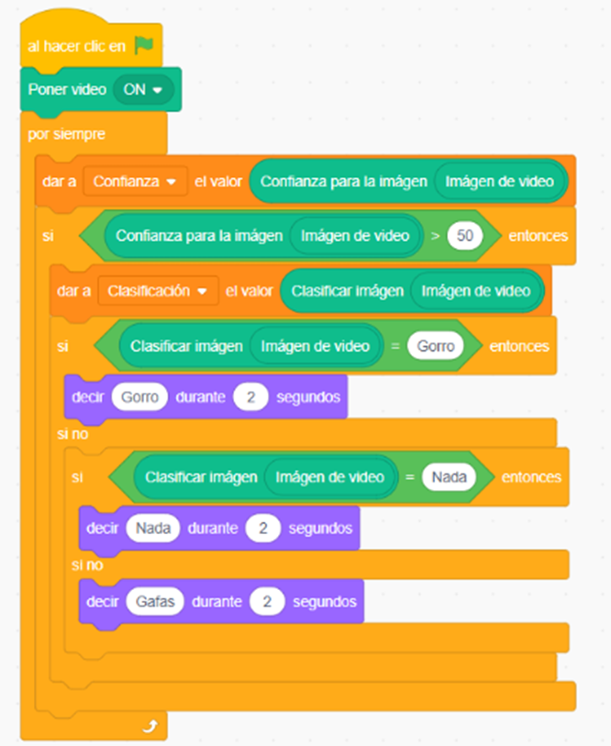Click the Gafas text in decir block
Screen dimensions: 611x746
(155, 602)
